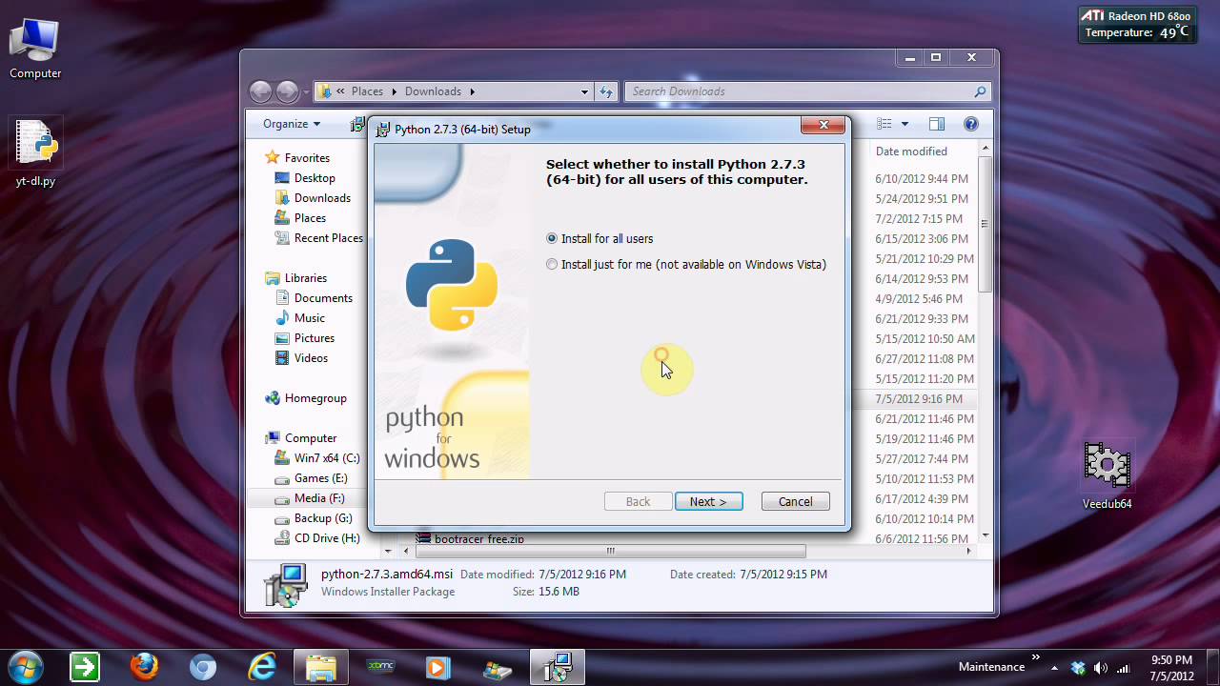Open network signal tray icon

[x=1124, y=668]
